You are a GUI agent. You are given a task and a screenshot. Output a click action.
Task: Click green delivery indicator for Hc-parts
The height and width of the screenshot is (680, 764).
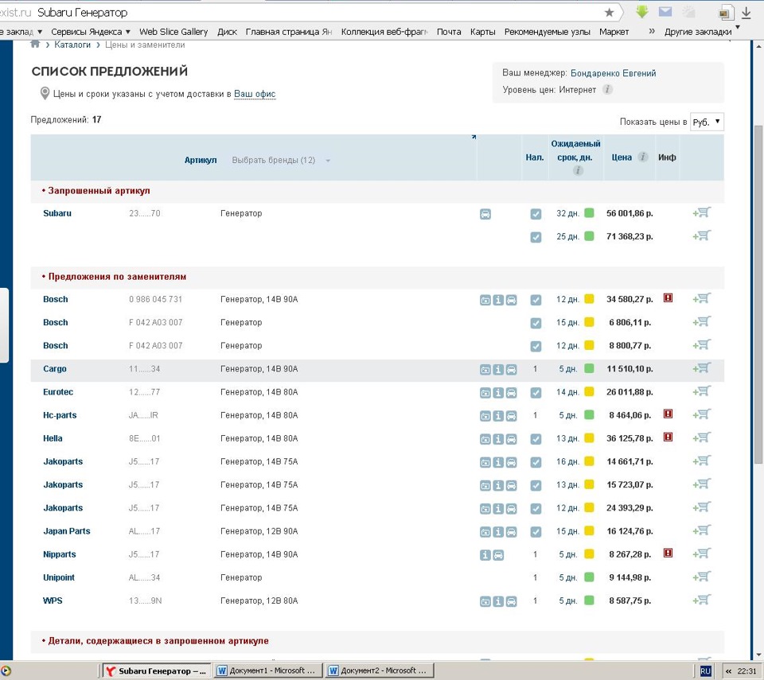point(589,415)
